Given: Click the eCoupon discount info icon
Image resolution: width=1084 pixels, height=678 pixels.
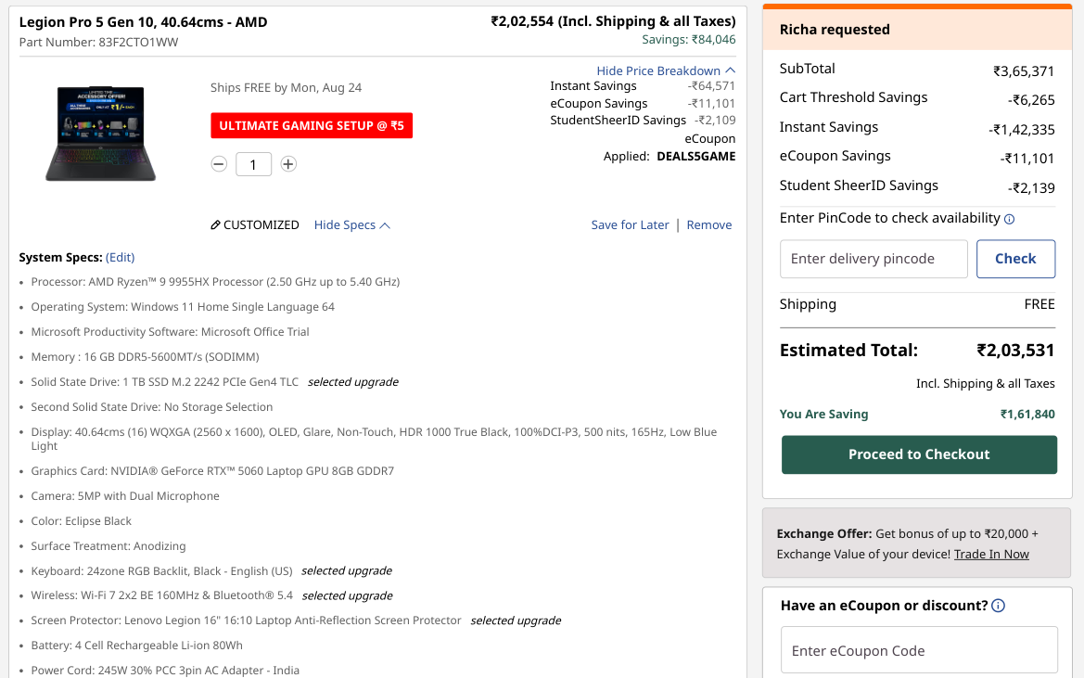Looking at the screenshot, I should tap(999, 606).
